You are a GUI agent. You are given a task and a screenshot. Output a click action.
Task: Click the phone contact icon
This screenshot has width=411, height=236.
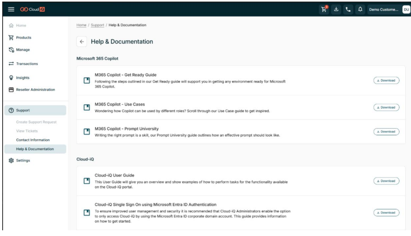click(x=348, y=10)
